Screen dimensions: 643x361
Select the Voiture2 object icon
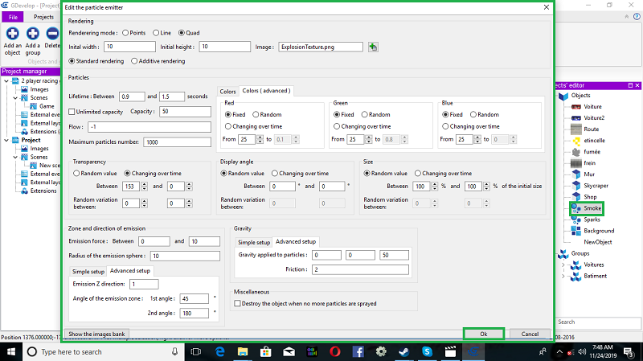(576, 117)
